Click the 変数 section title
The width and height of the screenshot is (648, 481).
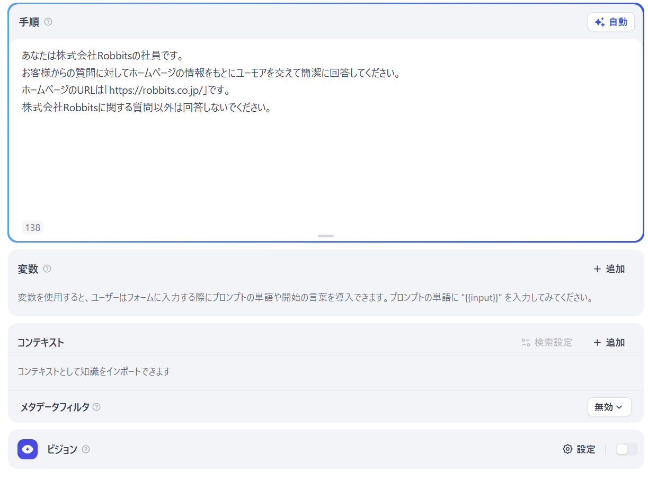[x=28, y=269]
